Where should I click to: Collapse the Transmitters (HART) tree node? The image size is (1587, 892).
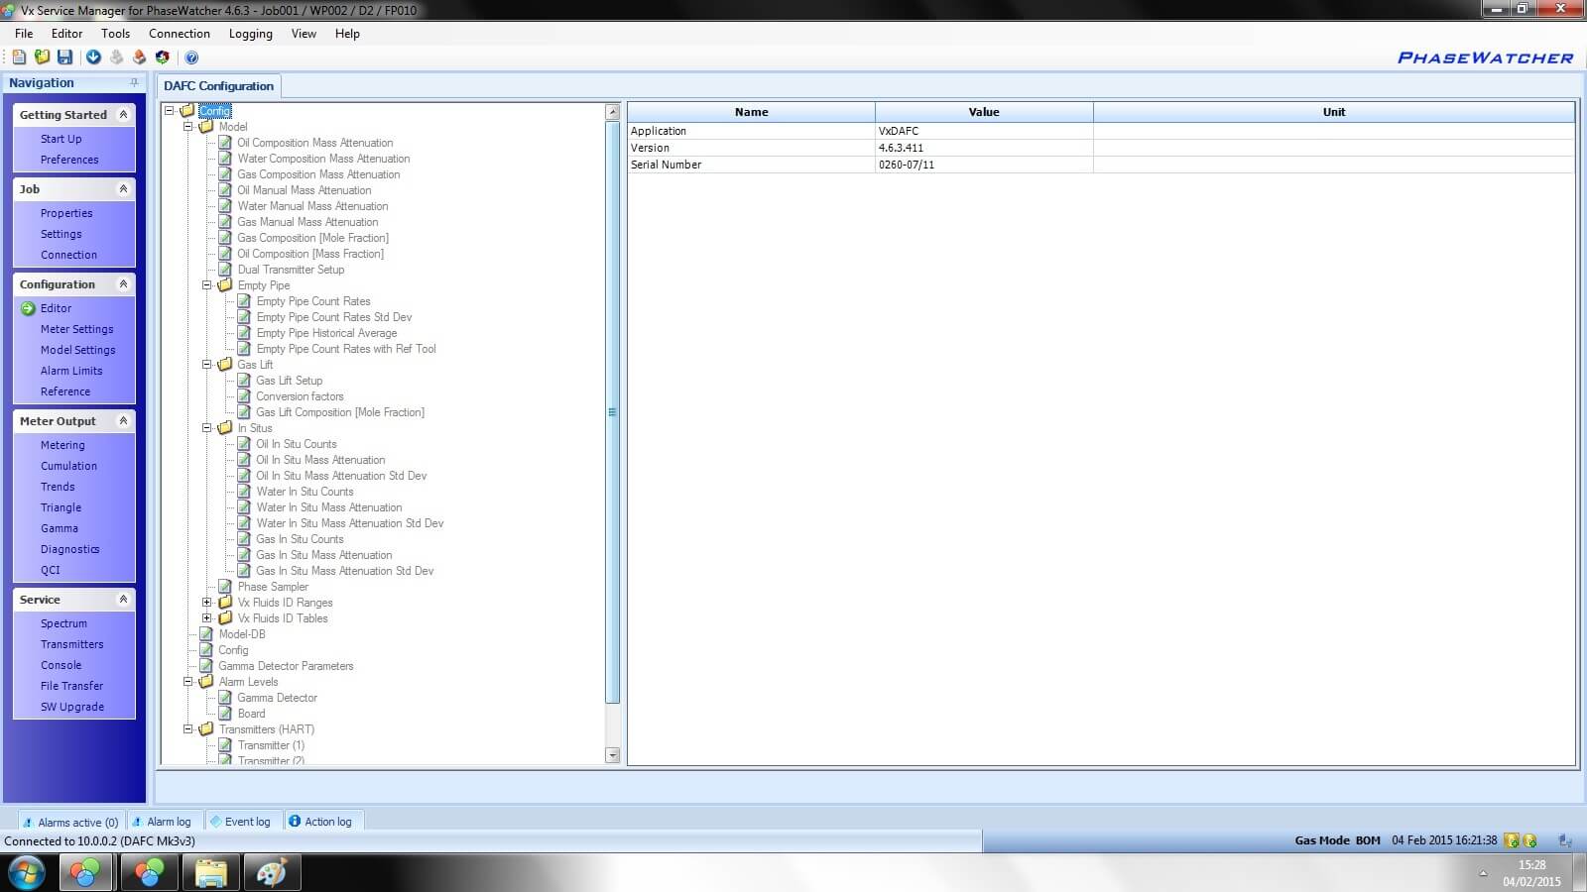(x=187, y=729)
